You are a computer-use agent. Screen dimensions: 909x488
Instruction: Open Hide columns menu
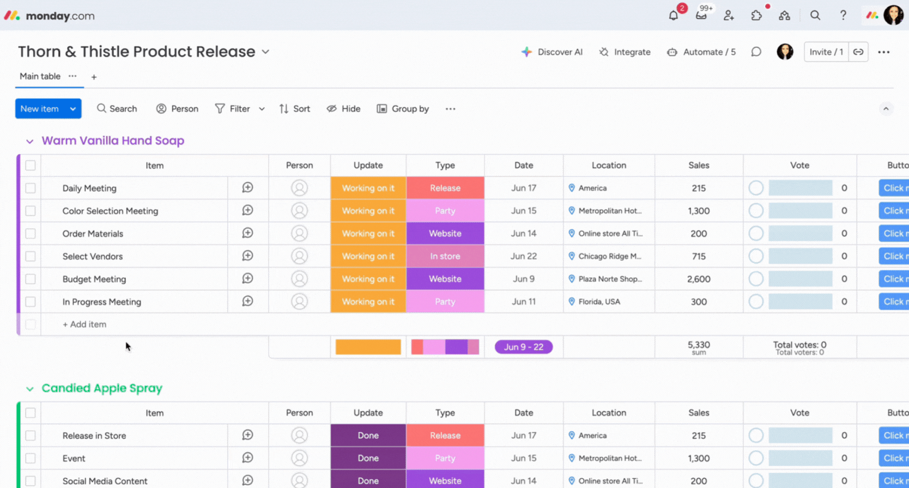343,109
